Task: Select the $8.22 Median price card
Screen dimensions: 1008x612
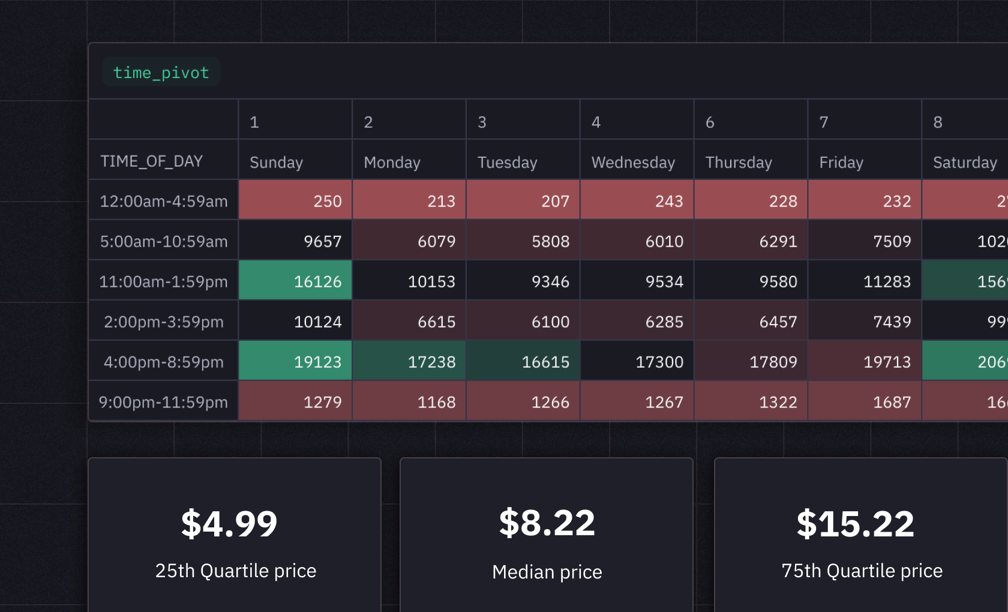Action: (546, 534)
